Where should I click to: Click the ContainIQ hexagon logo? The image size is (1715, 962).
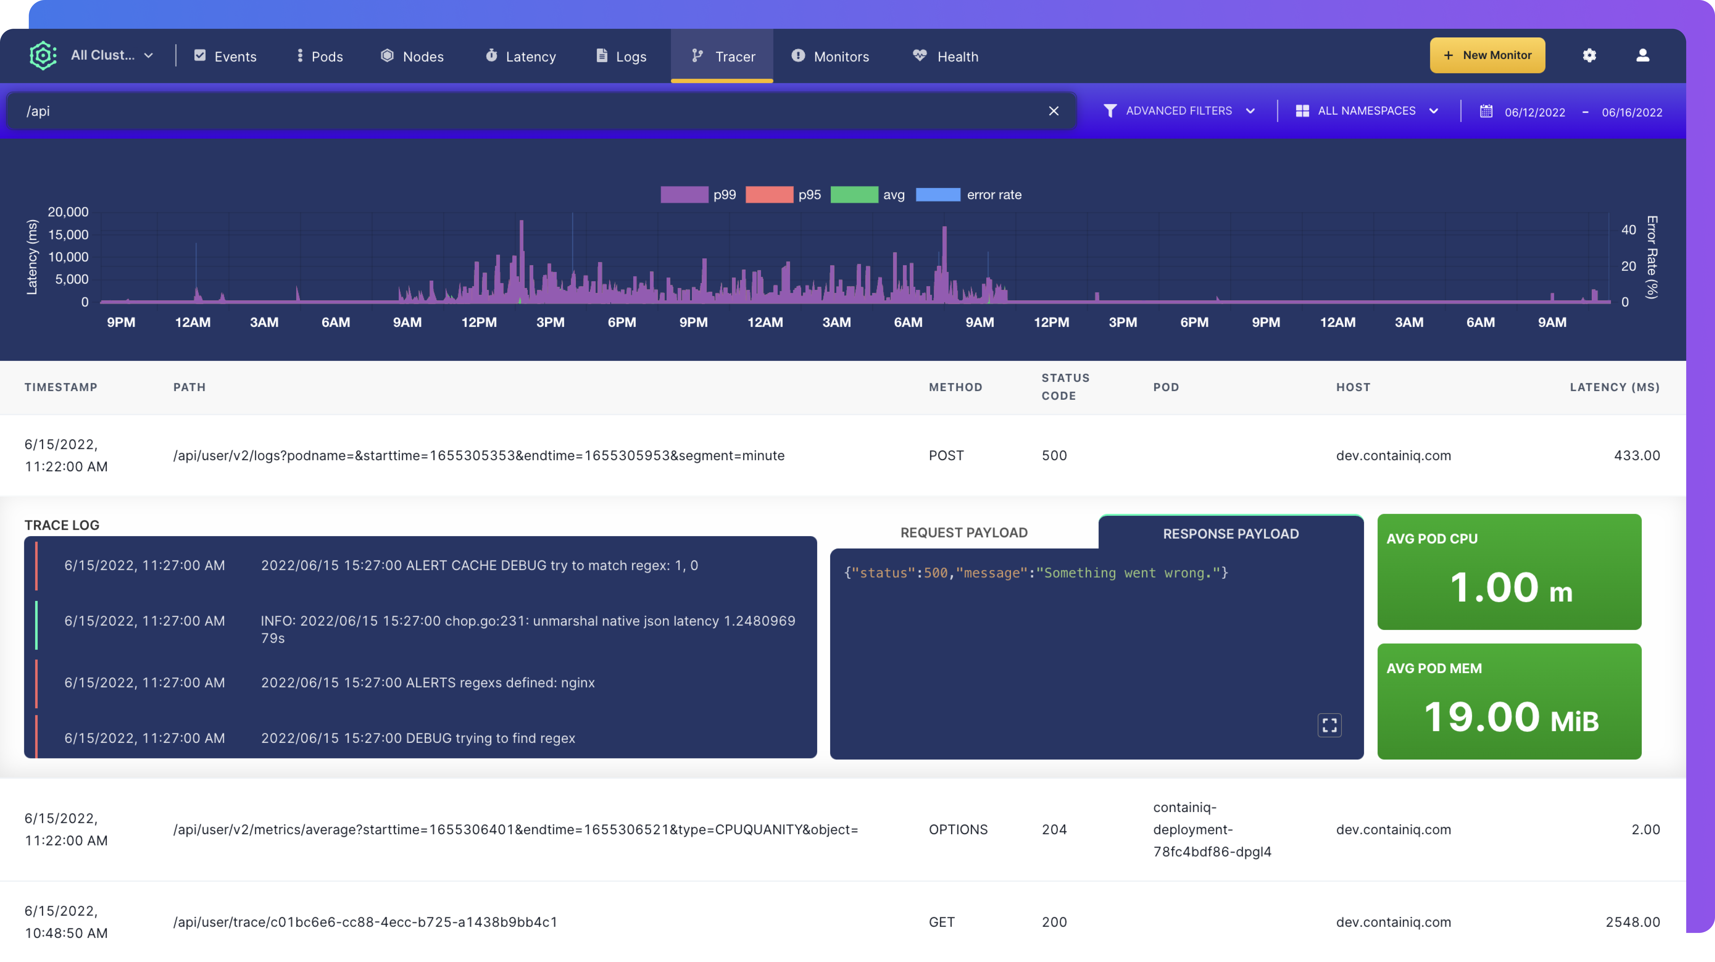[43, 55]
